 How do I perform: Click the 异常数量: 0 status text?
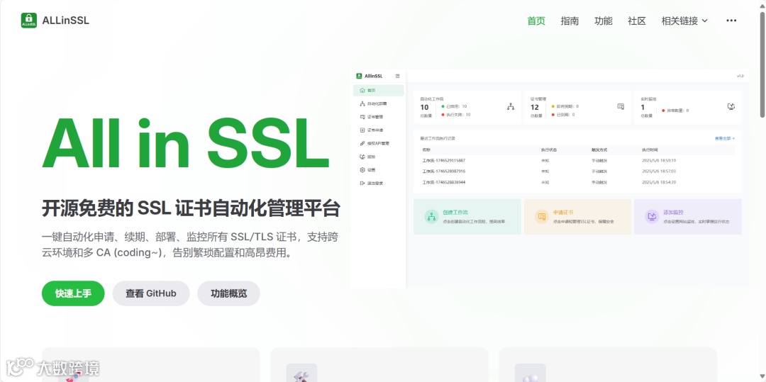pos(677,111)
